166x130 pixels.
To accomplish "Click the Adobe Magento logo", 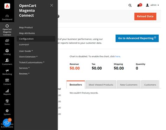I will [7, 6].
